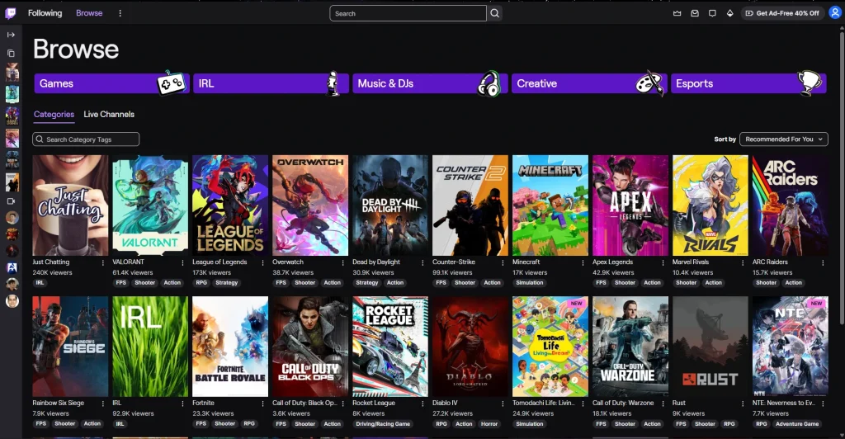Click the RPG tag under Rust
Image resolution: width=845 pixels, height=439 pixels.
[x=729, y=424]
